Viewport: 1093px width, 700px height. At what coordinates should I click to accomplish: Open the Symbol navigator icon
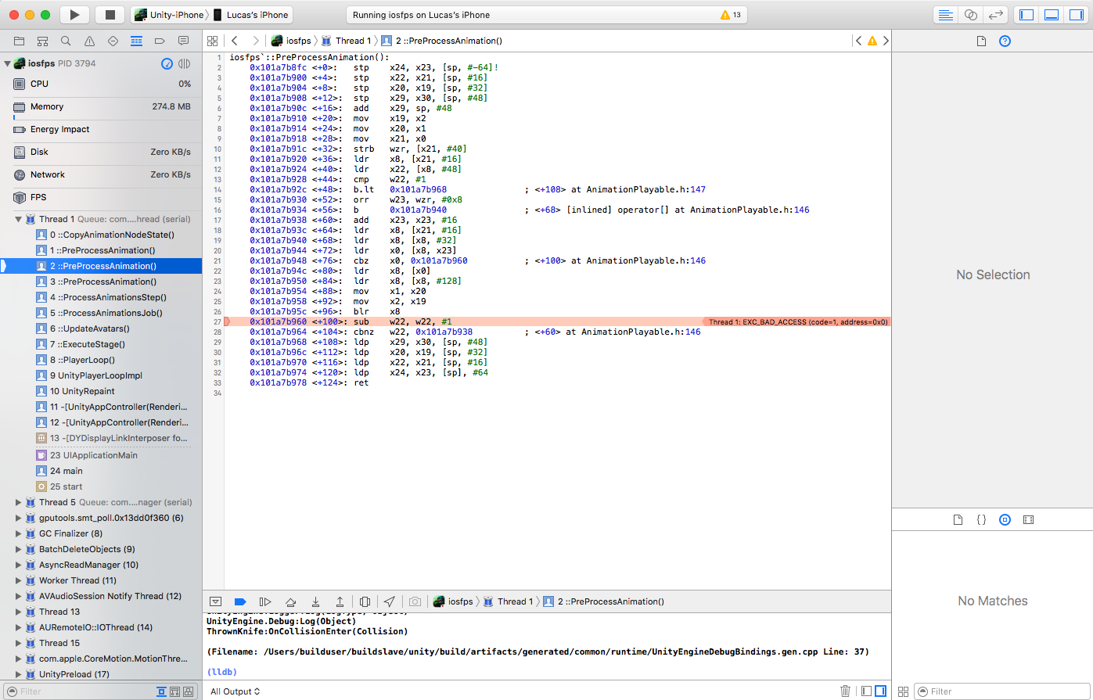coord(42,41)
